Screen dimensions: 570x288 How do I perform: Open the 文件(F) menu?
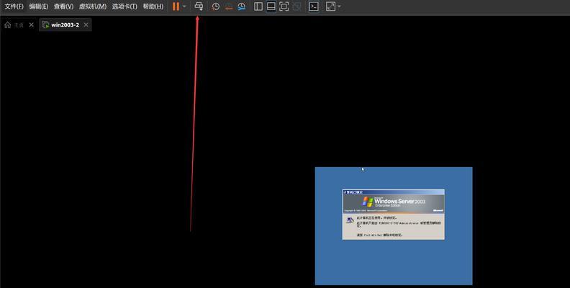click(14, 6)
